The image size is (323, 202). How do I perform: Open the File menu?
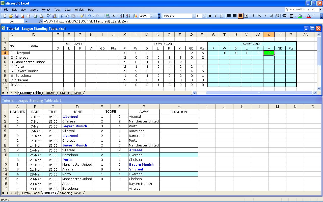(x=6, y=10)
